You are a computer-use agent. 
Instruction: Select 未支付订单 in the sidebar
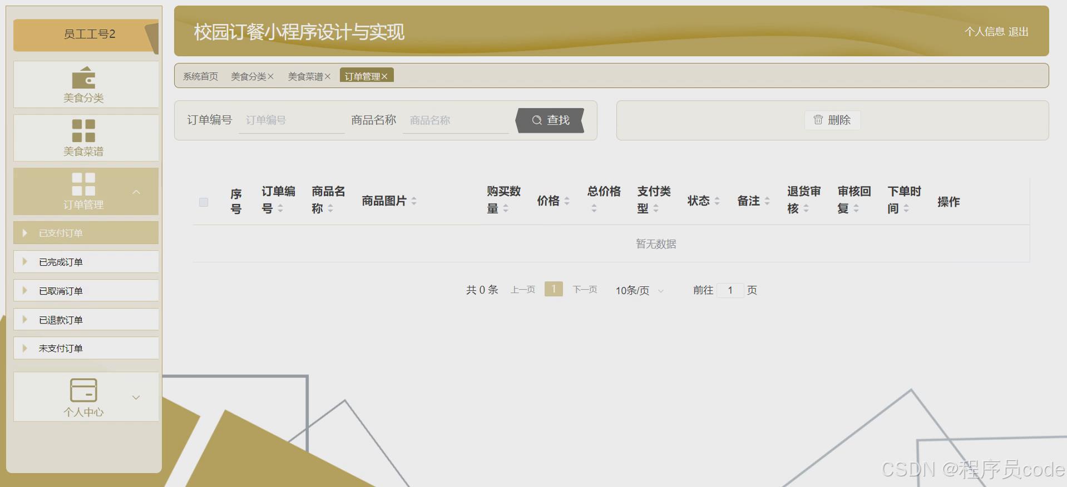click(x=86, y=349)
